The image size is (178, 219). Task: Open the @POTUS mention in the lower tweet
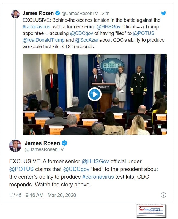tap(23, 169)
